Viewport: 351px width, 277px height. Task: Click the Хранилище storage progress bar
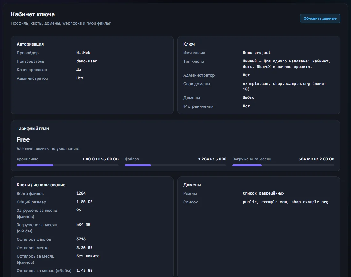tap(67, 165)
